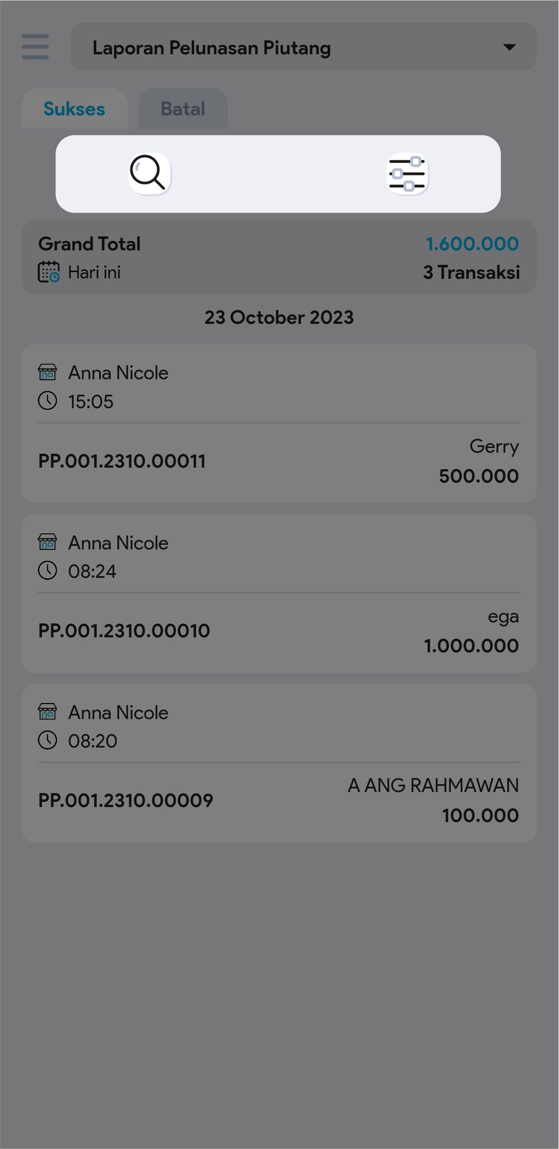
Task: Select the ega 1.000.000 payment entry
Action: click(x=471, y=631)
